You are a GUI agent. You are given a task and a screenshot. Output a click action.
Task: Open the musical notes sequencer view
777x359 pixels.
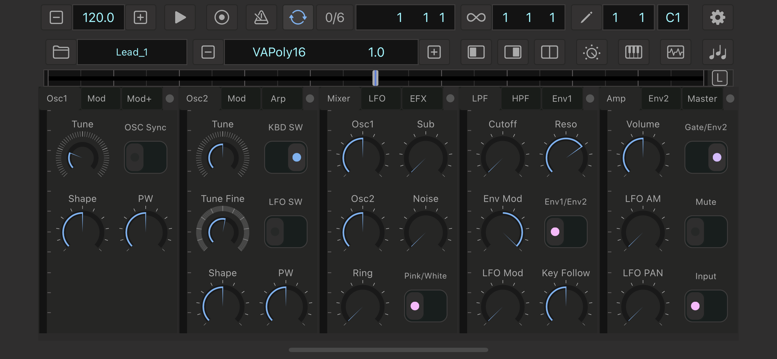coord(717,52)
